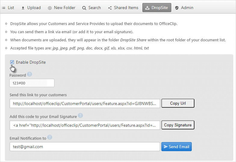
Task: Click the Email Signature code field
Action: tap(85, 125)
